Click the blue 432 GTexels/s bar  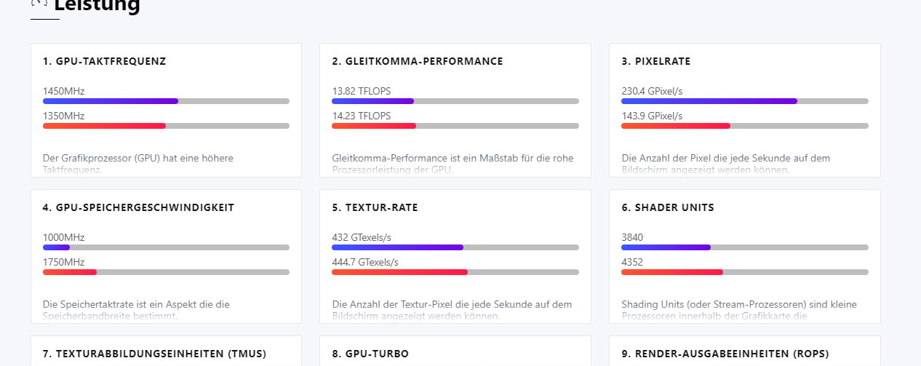tap(397, 247)
